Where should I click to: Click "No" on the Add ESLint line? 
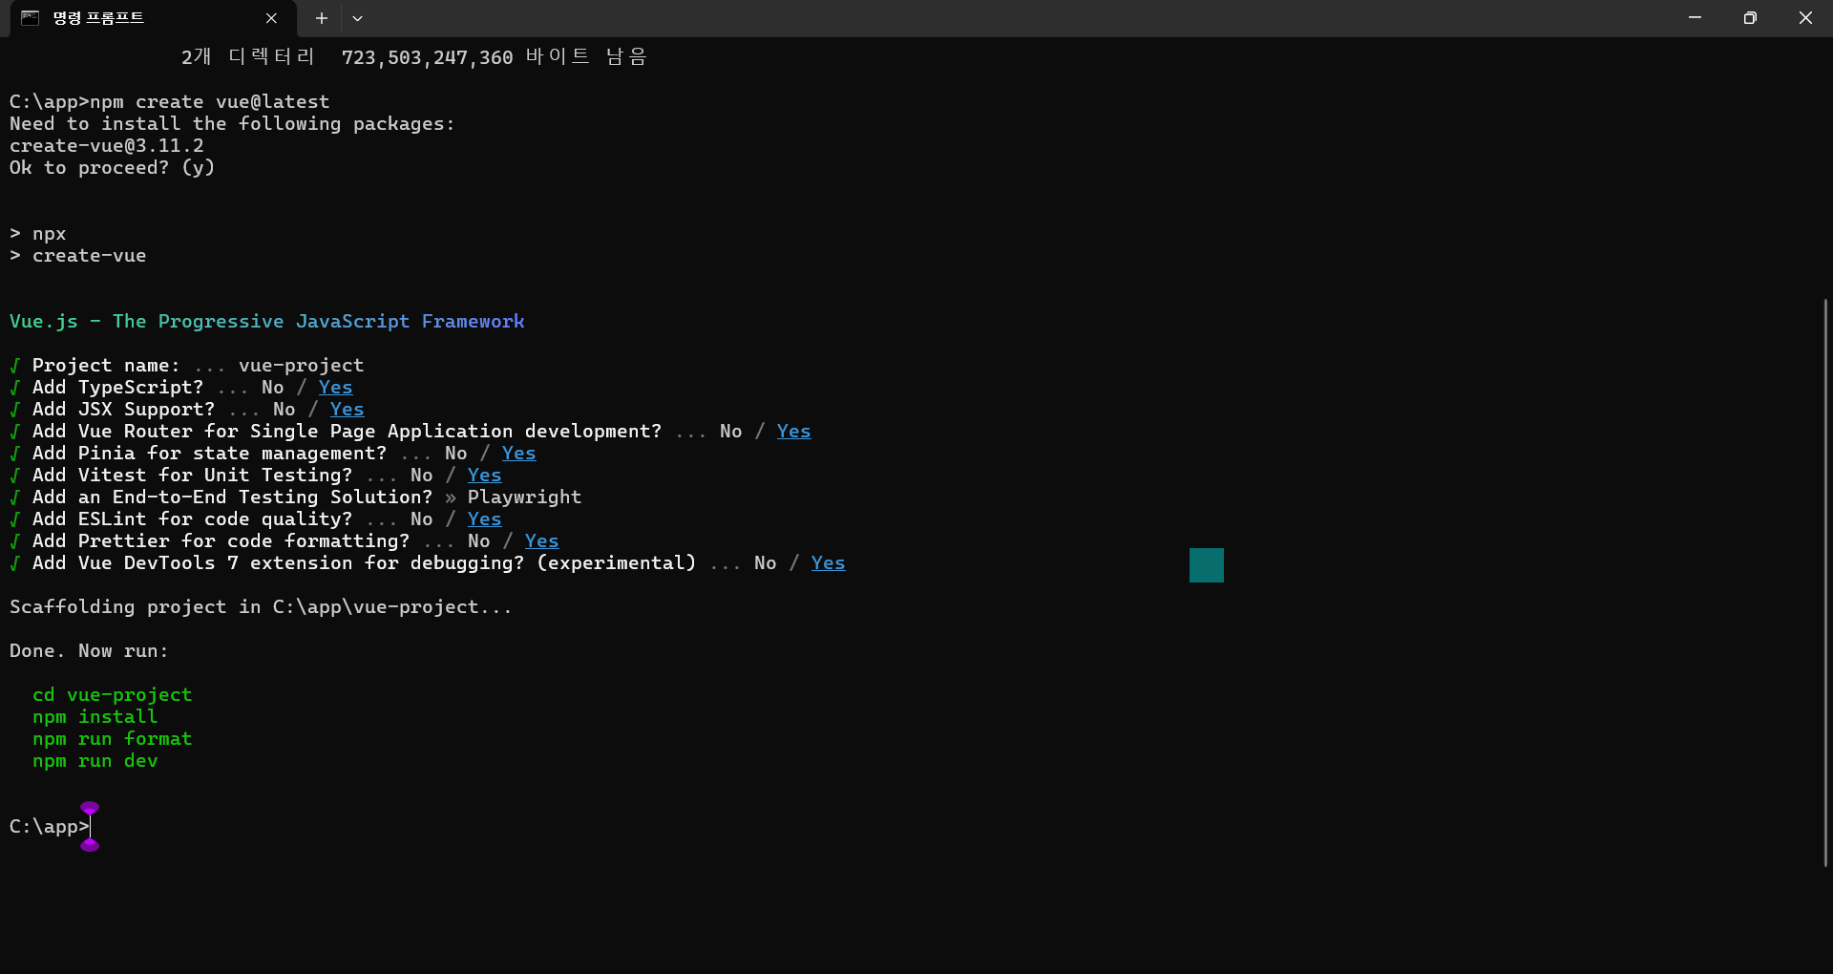pos(422,519)
